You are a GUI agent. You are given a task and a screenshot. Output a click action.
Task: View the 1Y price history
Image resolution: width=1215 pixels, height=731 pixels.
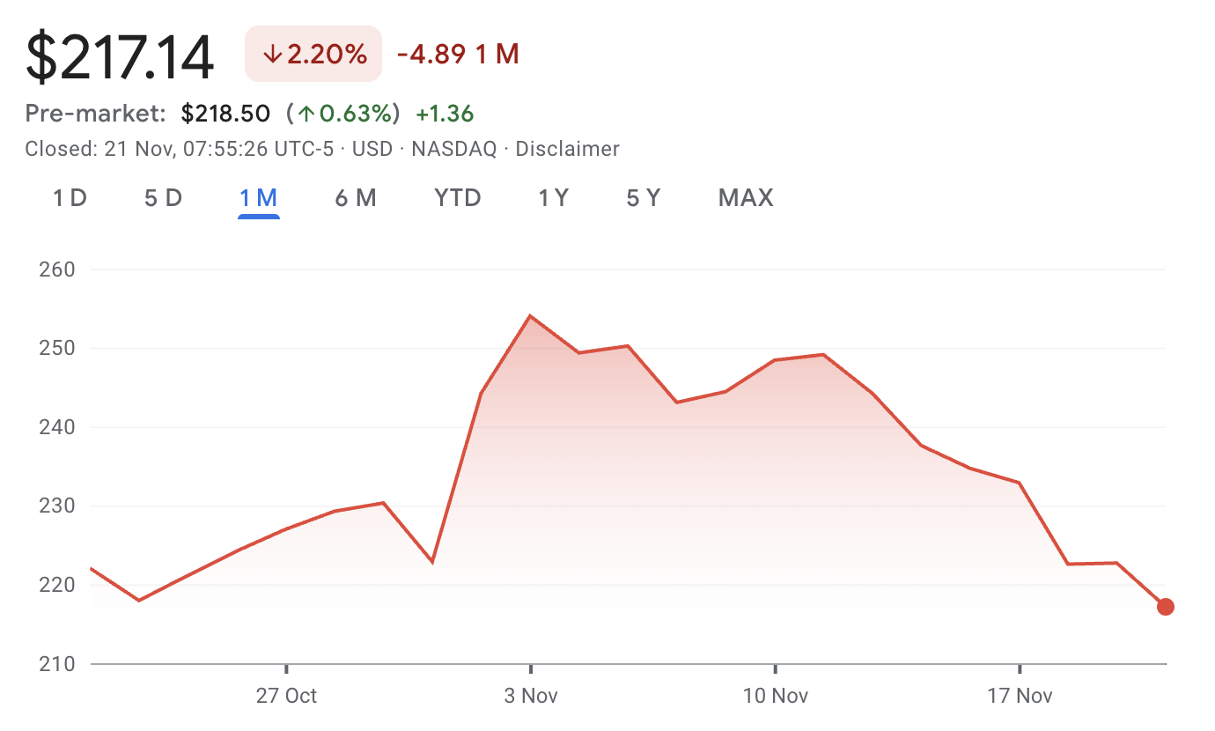point(554,198)
